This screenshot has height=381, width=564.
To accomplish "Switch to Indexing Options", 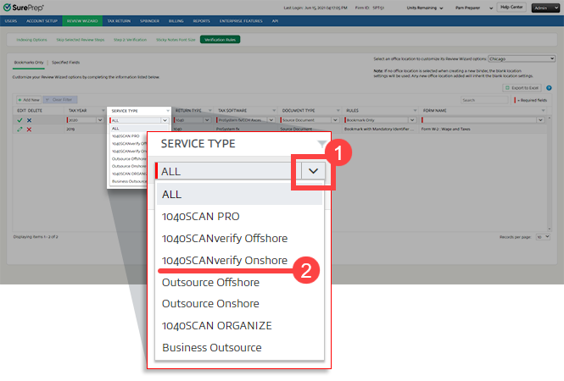I will coord(31,40).
